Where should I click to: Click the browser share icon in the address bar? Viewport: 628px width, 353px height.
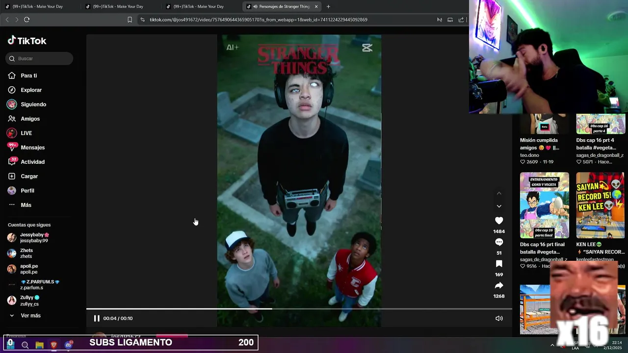coord(461,20)
